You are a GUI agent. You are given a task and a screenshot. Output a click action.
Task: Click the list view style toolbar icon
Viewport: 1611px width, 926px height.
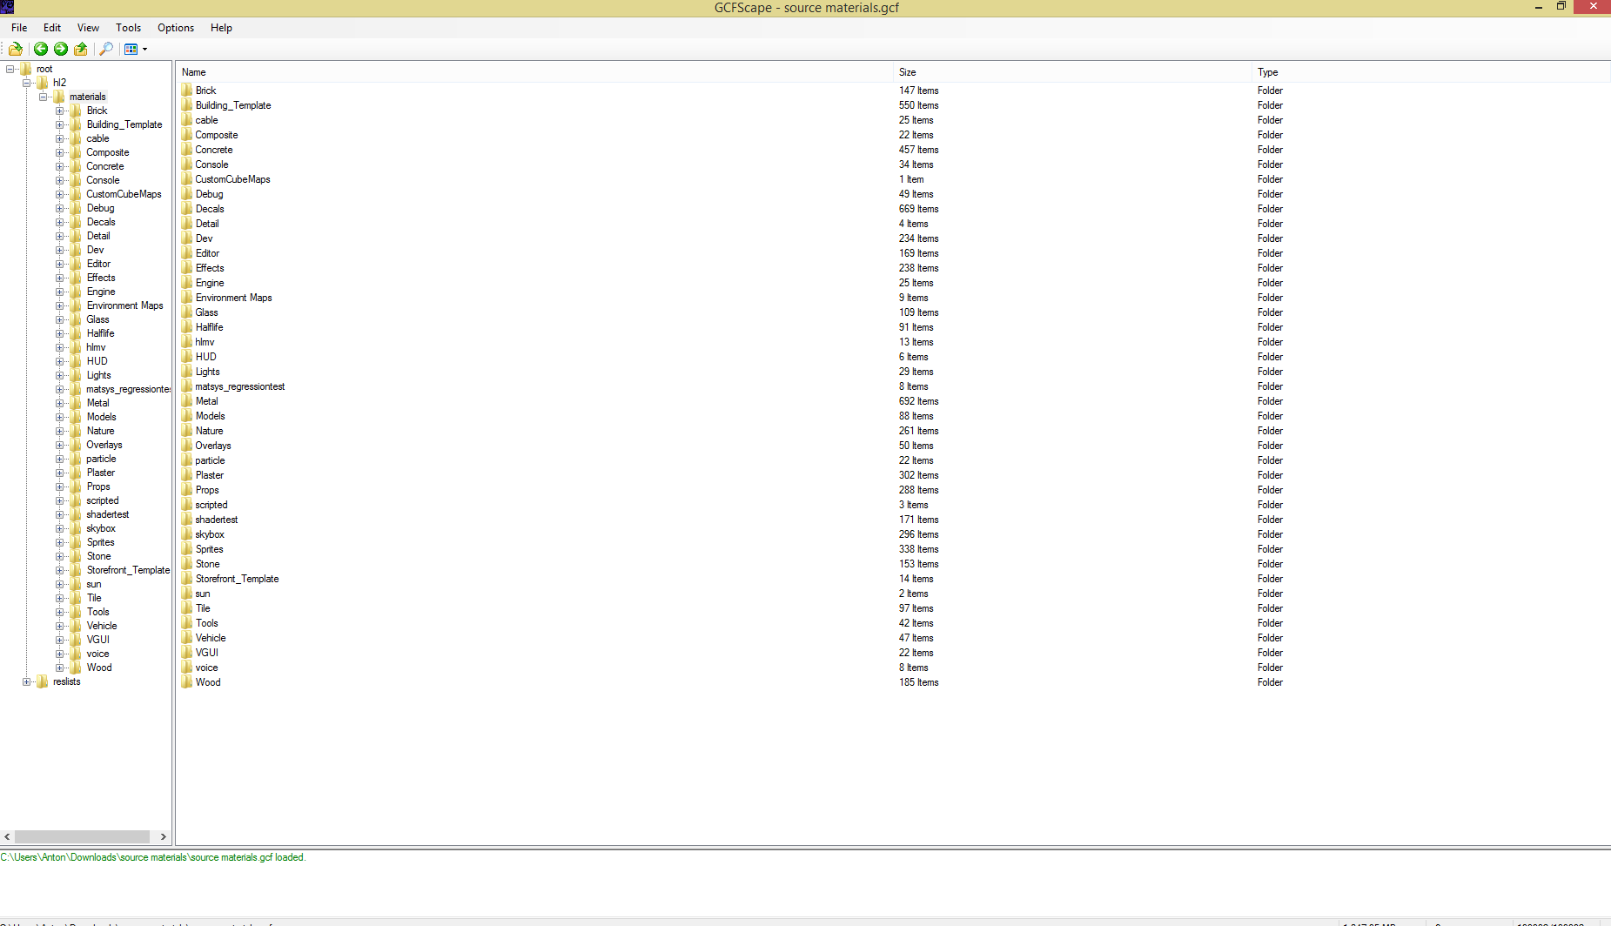(x=131, y=49)
